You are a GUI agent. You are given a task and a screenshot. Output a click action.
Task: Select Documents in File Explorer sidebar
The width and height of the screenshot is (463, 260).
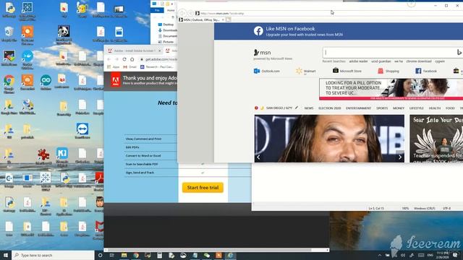(x=167, y=36)
